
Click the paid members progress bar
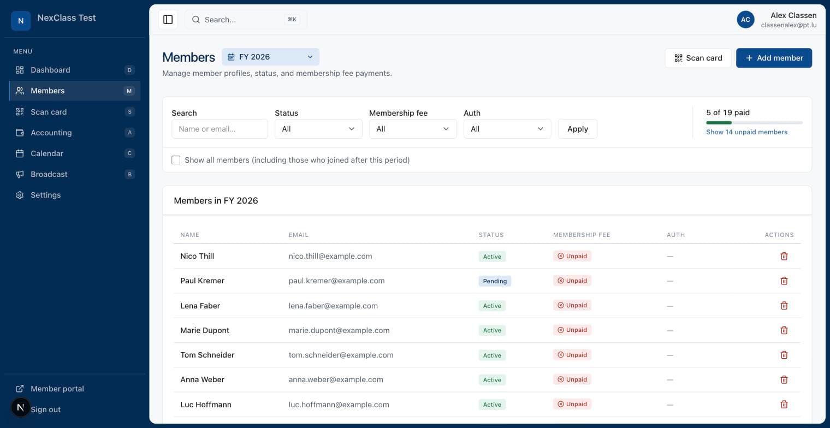tap(754, 123)
